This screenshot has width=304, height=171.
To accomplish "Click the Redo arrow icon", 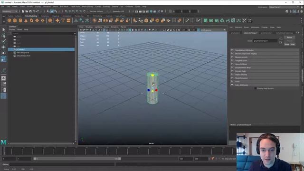I will pyautogui.click(x=38, y=11).
